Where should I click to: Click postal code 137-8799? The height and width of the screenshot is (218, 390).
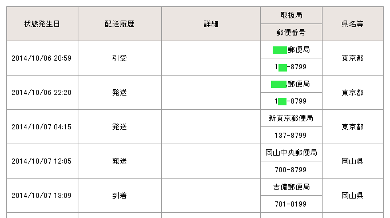290,136
